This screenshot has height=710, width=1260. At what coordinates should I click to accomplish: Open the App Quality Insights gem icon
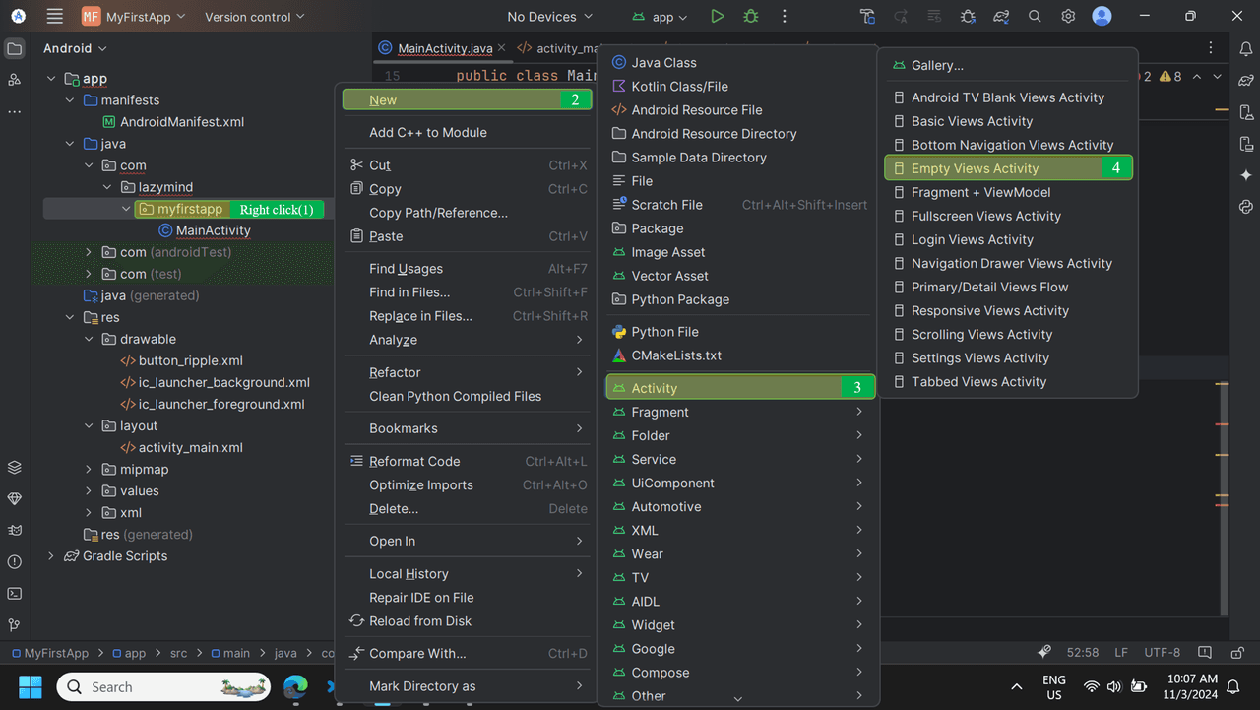14,499
